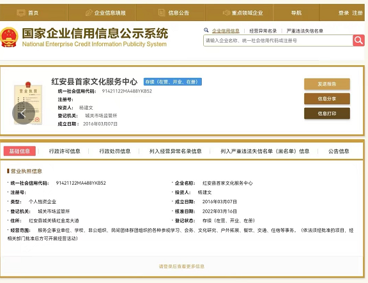Image resolution: width=368 pixels, height=283 pixels.
Task: Select the 严重违法失信名单 search type
Action: (x=305, y=31)
